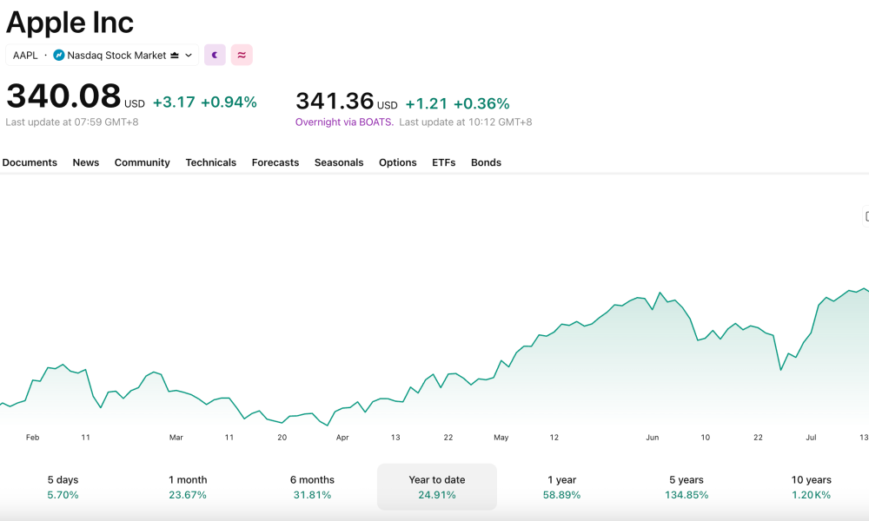Image resolution: width=869 pixels, height=521 pixels.
Task: Click the icon after Nasdaq Stock Market
Action: 175,56
